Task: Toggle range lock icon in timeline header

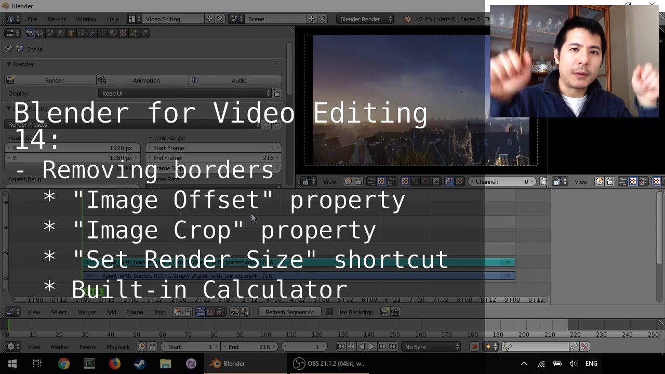Action: tap(152, 346)
